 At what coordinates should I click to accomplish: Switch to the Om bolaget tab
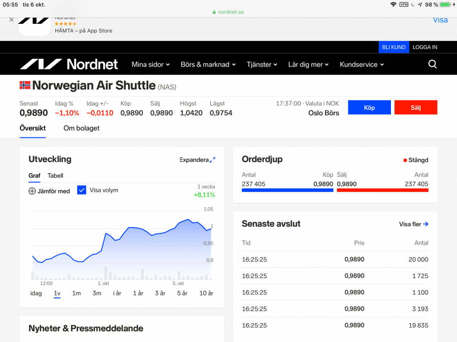(x=81, y=128)
